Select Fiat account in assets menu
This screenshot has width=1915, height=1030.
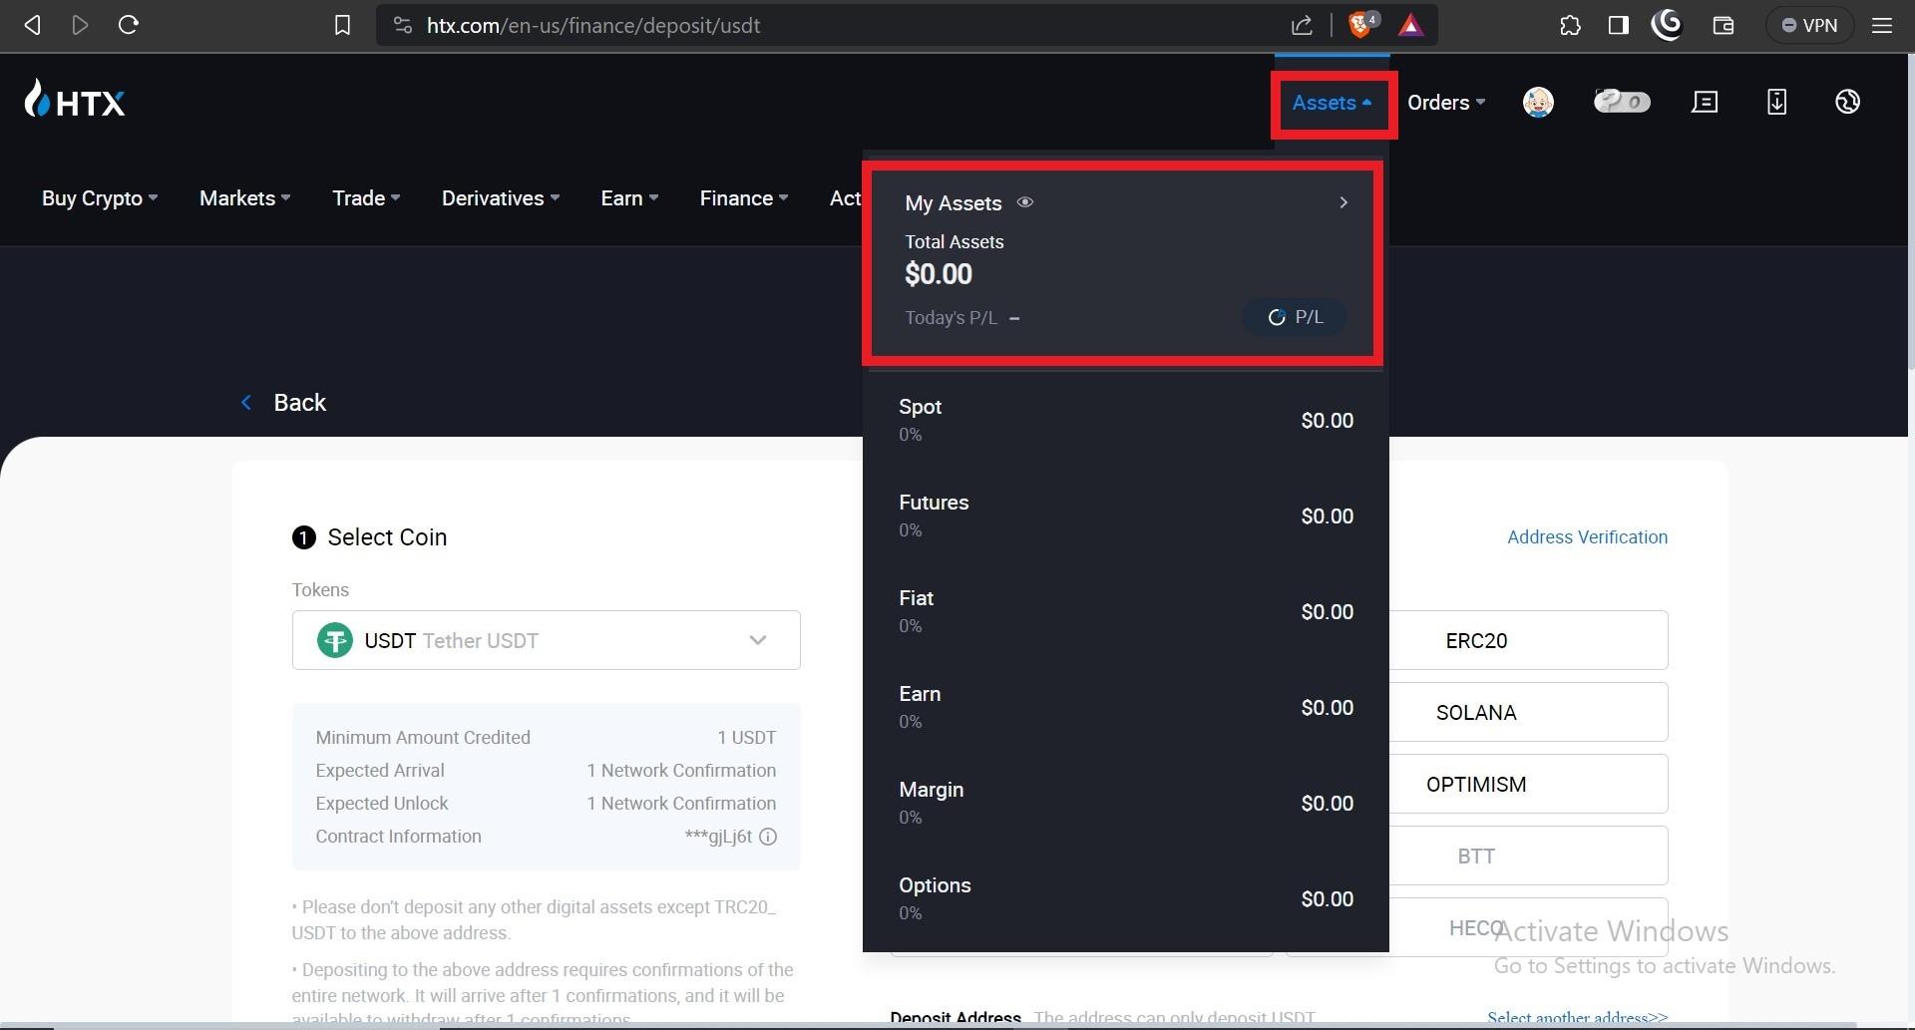tap(1126, 611)
